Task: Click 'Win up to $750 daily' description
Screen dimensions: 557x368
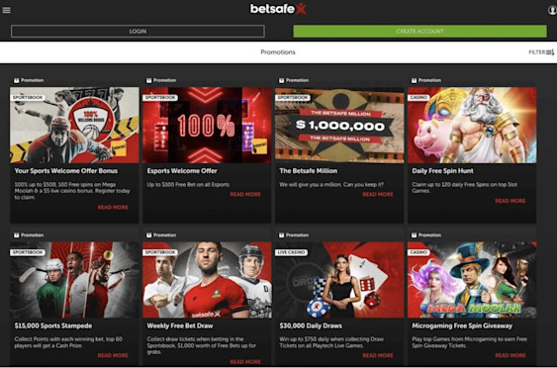Action: coord(331,342)
